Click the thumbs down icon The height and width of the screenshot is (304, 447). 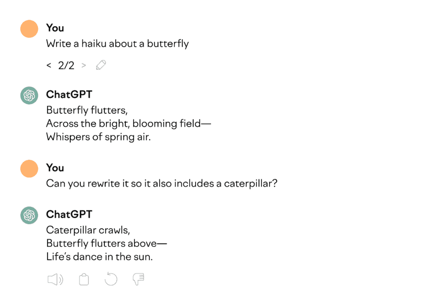[138, 280]
